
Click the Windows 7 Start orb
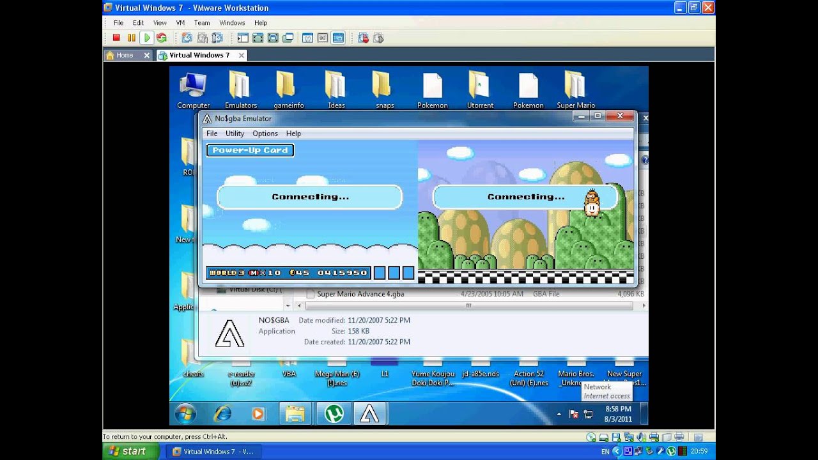pos(185,414)
